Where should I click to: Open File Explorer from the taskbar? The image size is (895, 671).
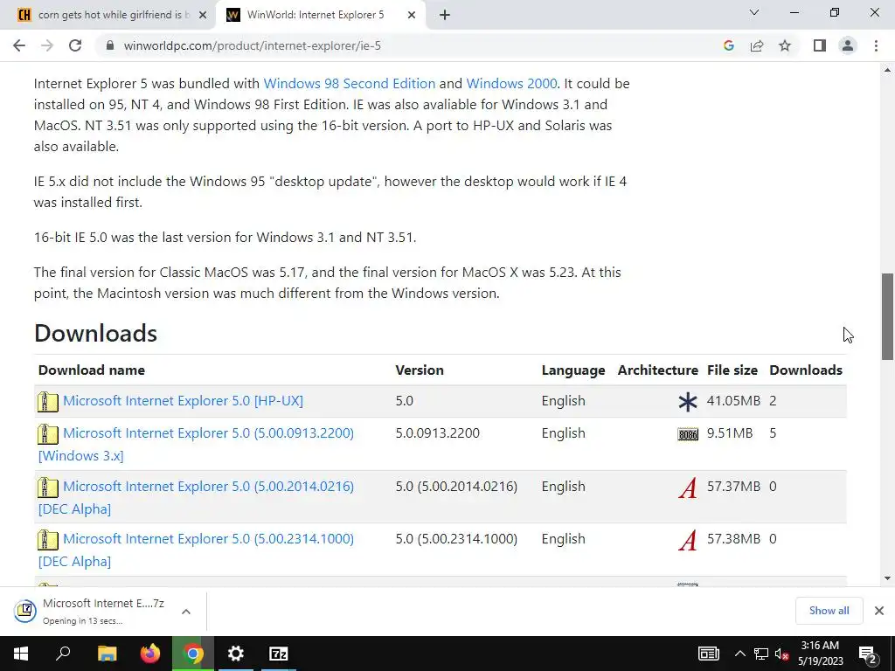[107, 654]
